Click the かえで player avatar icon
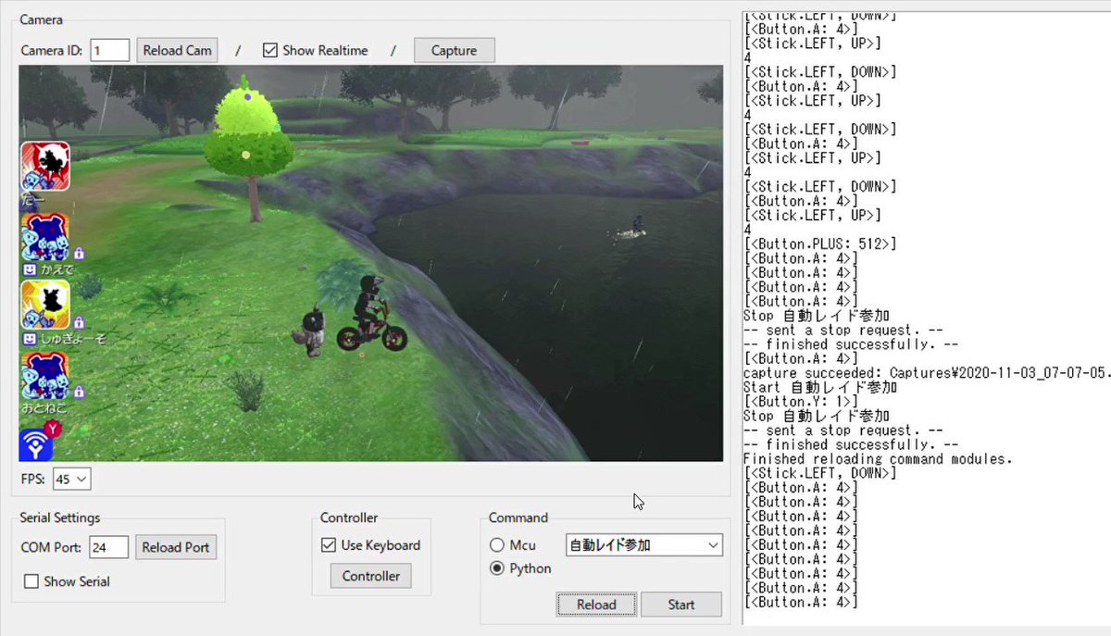The image size is (1111, 636). (x=45, y=238)
